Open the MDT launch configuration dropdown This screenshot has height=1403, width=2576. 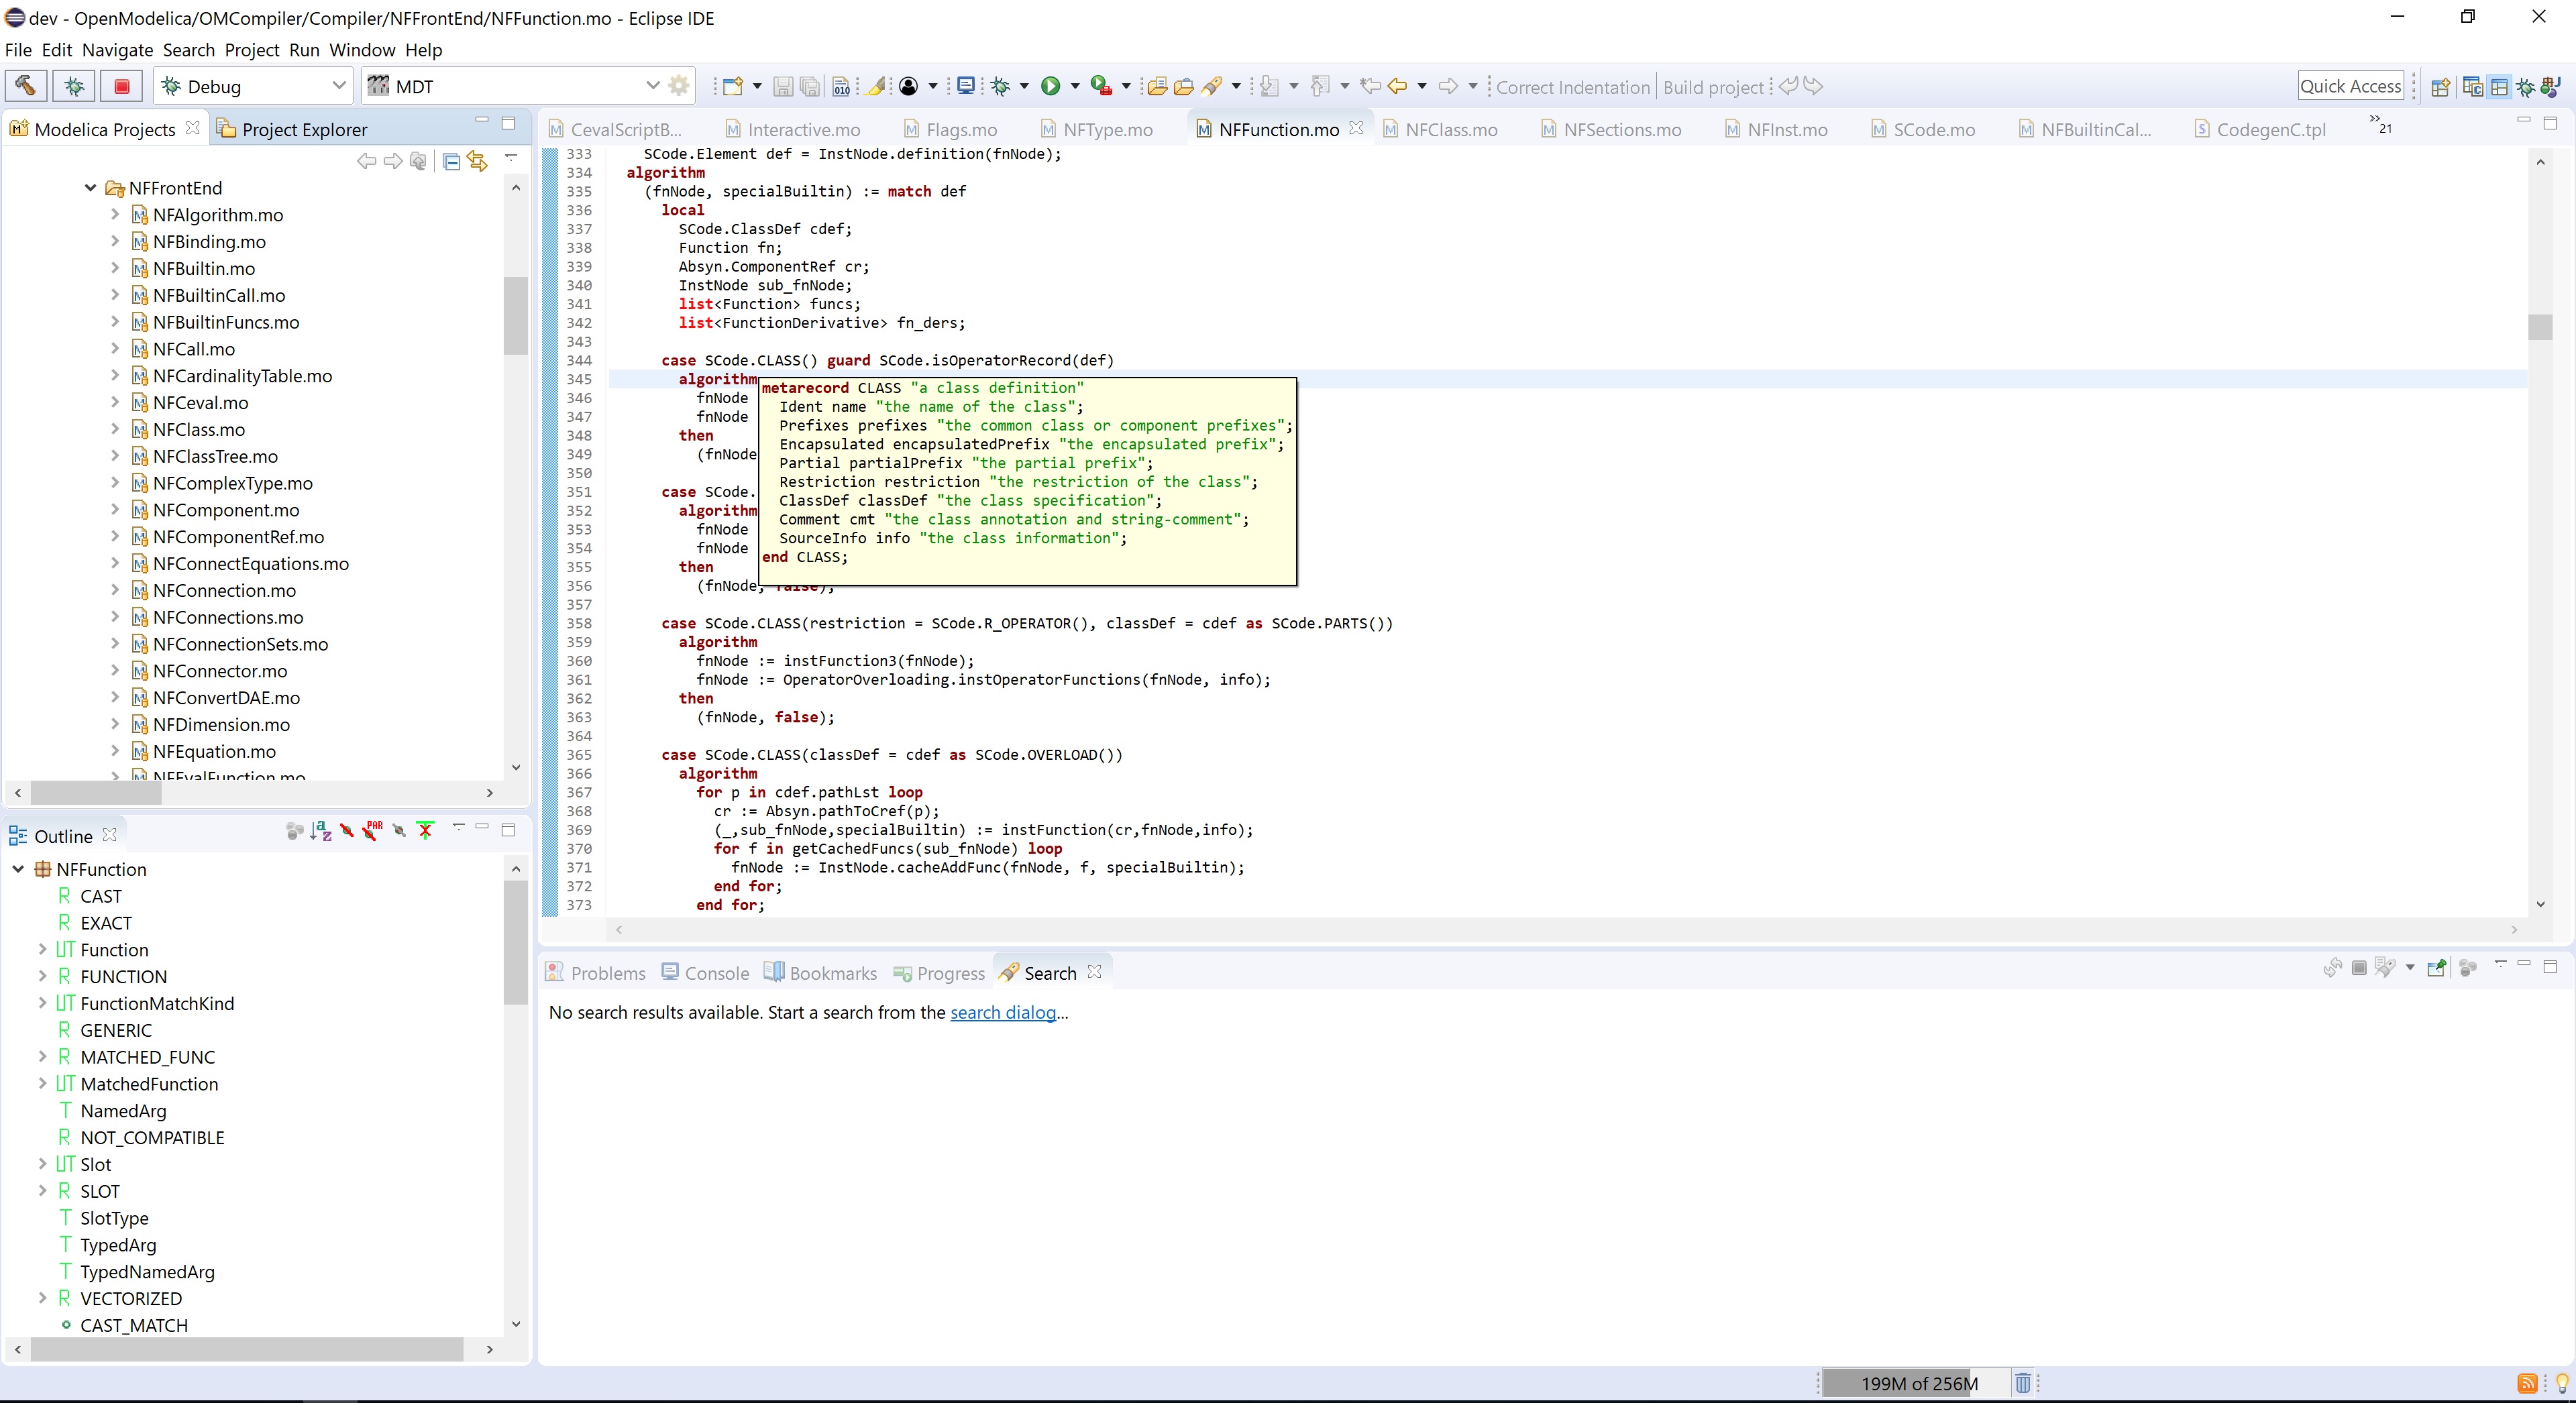653,86
